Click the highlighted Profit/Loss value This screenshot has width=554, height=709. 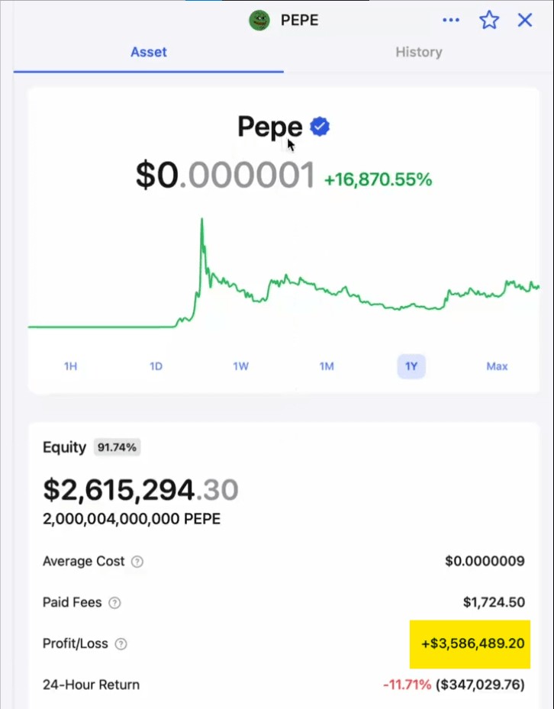point(470,643)
